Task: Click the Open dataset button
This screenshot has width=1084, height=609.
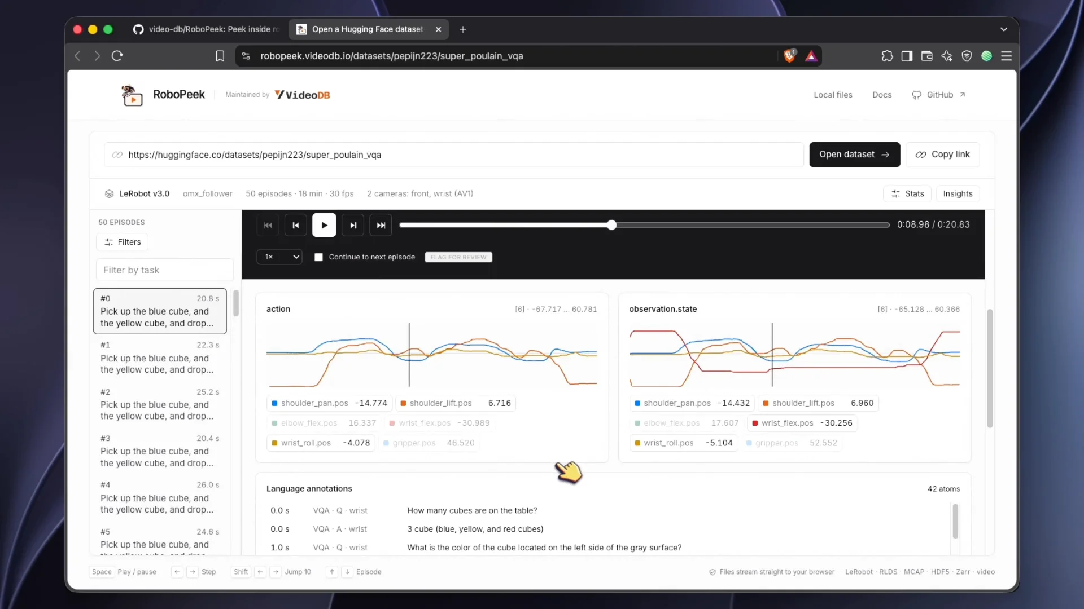Action: click(854, 155)
